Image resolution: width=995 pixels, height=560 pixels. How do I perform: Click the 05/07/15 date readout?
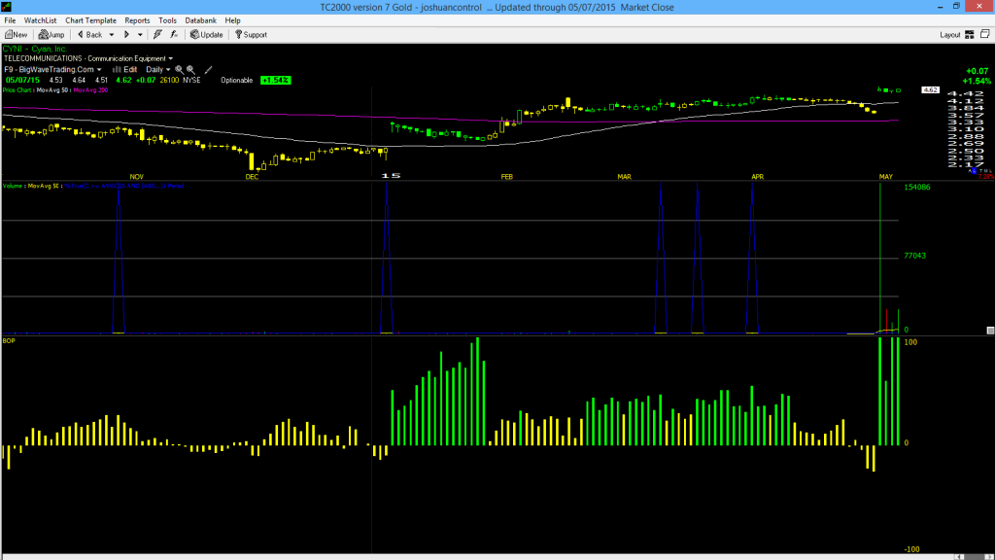[x=22, y=81]
